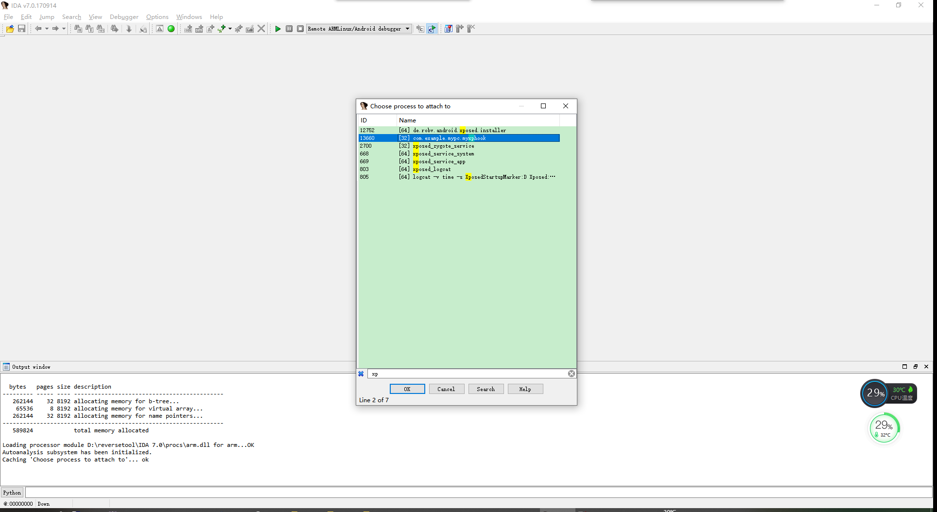937x512 pixels.
Task: Click the search next code icon
Action: tap(78, 29)
